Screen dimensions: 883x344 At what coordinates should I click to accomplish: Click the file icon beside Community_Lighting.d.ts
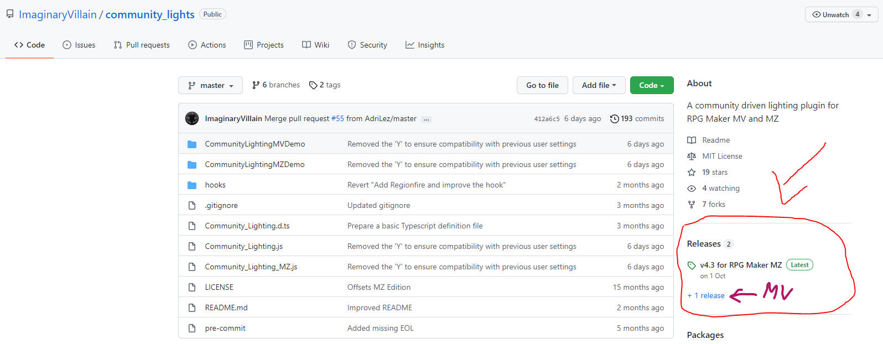pos(192,226)
